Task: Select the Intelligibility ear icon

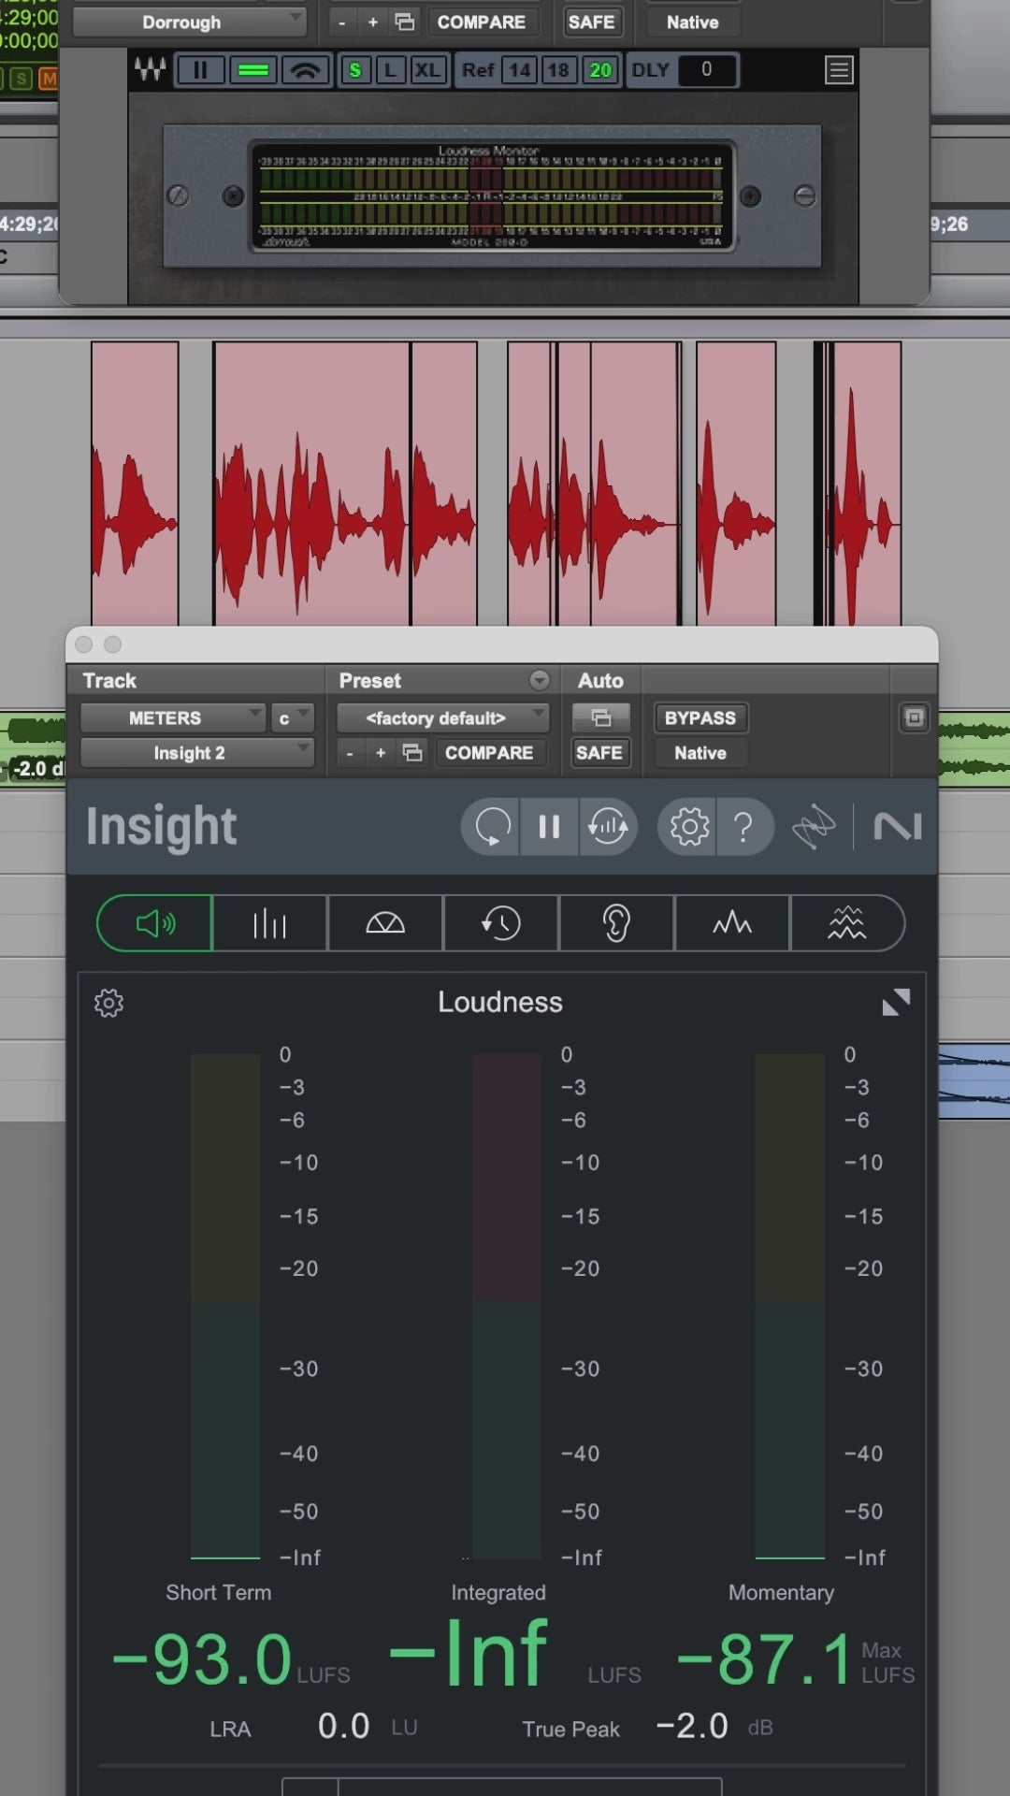Action: (x=615, y=924)
